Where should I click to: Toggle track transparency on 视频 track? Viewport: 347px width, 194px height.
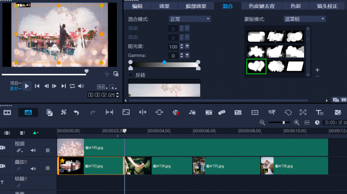pyautogui.click(x=47, y=150)
